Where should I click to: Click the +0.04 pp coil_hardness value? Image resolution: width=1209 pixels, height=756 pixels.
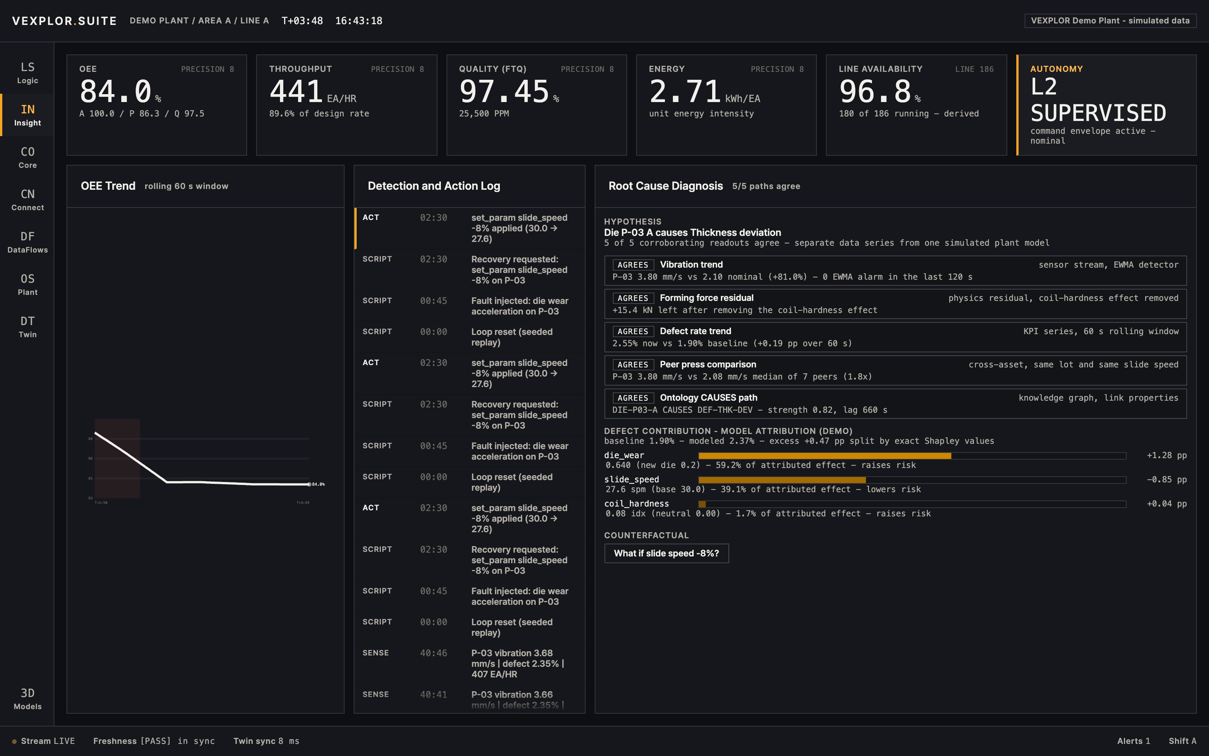1167,504
